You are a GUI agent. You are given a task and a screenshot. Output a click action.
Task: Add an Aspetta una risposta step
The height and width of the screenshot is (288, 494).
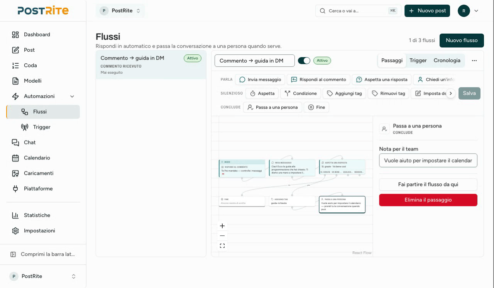point(382,80)
